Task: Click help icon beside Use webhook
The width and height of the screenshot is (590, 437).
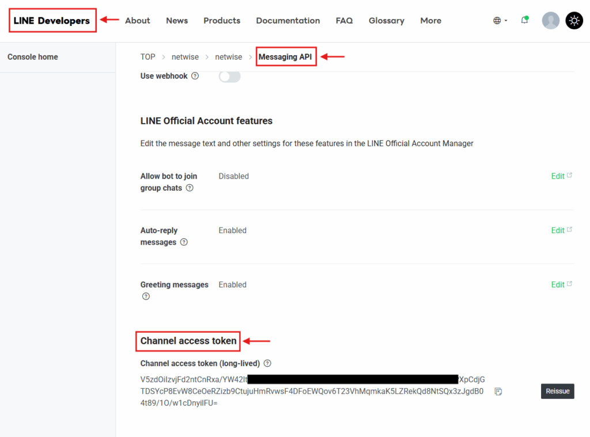Action: pos(195,76)
